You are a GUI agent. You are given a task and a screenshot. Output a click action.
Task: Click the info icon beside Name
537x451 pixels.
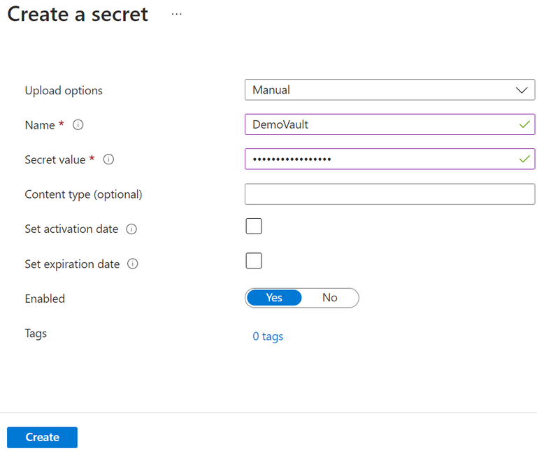pyautogui.click(x=78, y=125)
